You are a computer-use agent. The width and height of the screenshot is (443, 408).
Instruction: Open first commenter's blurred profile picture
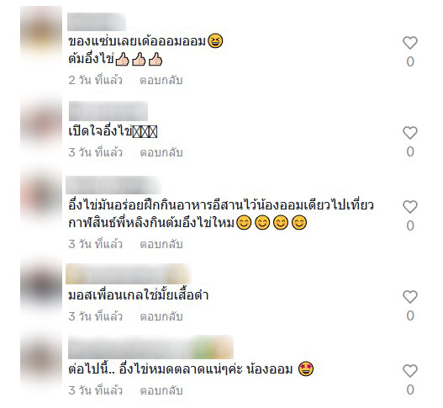[41, 34]
